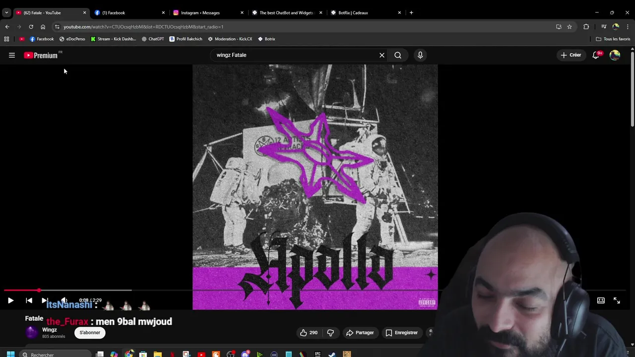Image resolution: width=635 pixels, height=357 pixels.
Task: Play the paused video
Action: click(10, 300)
